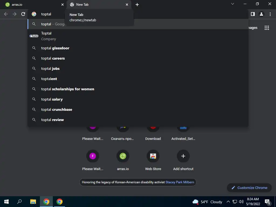
Task: Open the volume tray icon
Action: (x=241, y=202)
